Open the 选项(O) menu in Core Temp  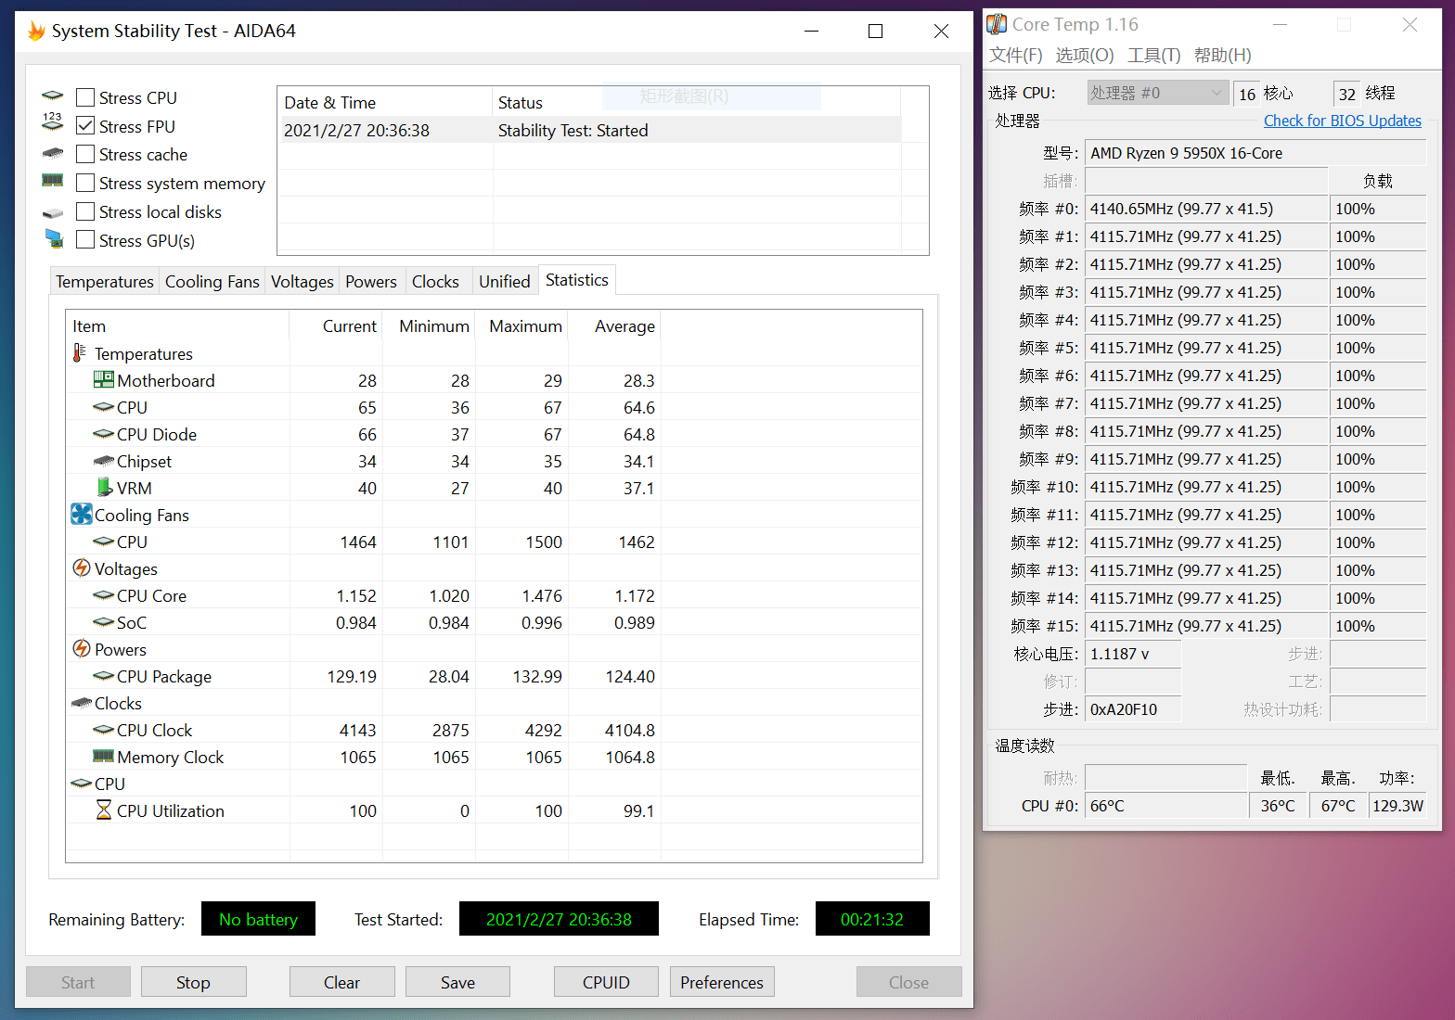pyautogui.click(x=1084, y=55)
